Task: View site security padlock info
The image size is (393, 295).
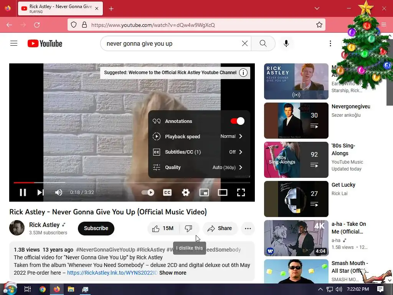Action: (x=84, y=25)
